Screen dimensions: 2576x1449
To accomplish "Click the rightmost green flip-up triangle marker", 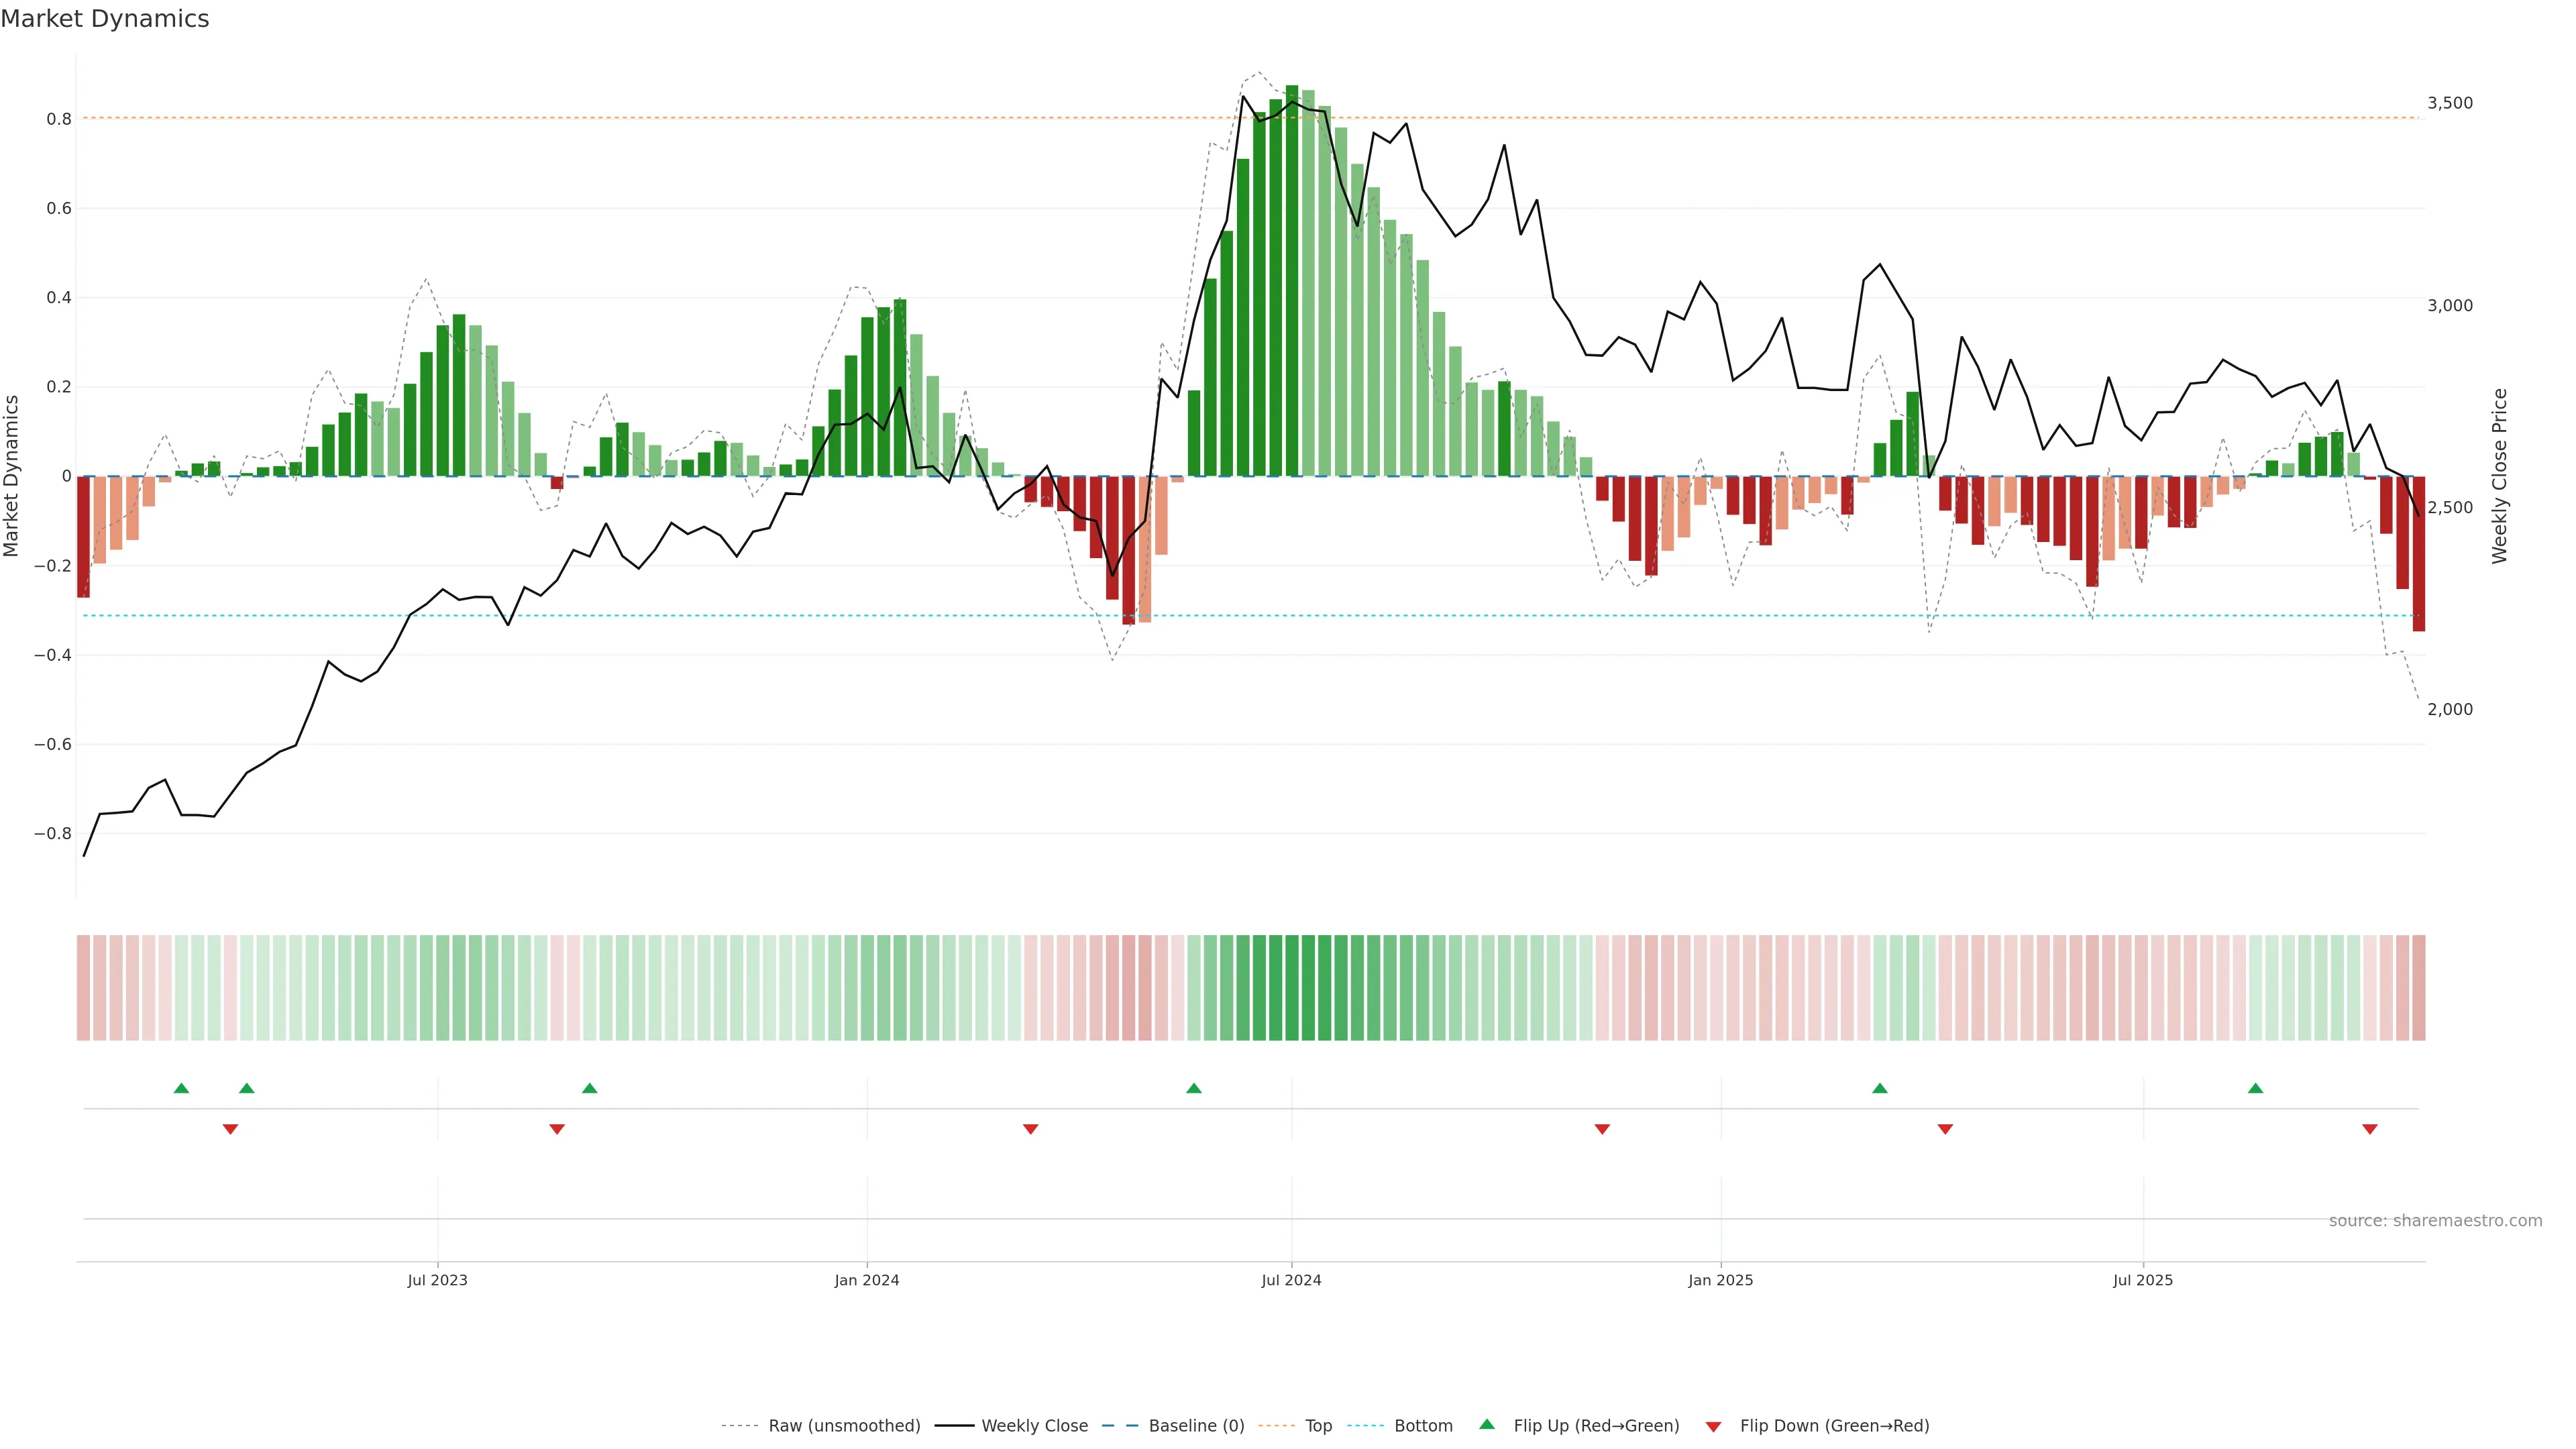I will point(2255,1088).
